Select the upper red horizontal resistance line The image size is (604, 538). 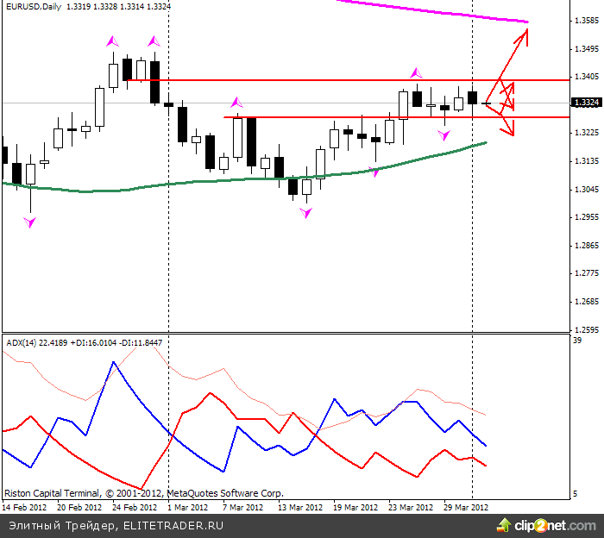pos(347,80)
